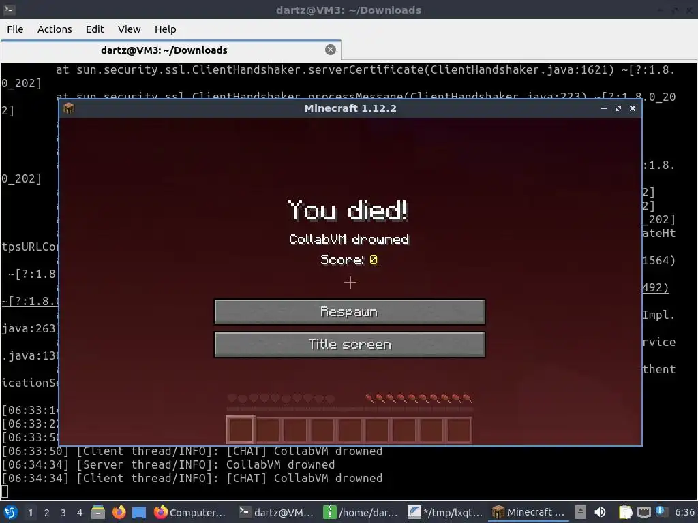Viewport: 698px width, 523px height.
Task: Click the terminal cursor prompt line
Action: 5,492
